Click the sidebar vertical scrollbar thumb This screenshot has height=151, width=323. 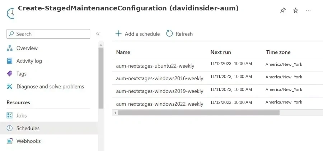[101, 78]
